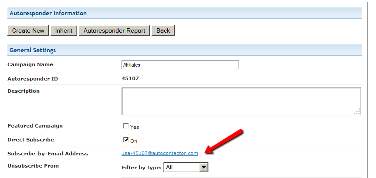Expand the Filter by type dropdown arrow
Screen dimensions: 376x178
(203, 167)
